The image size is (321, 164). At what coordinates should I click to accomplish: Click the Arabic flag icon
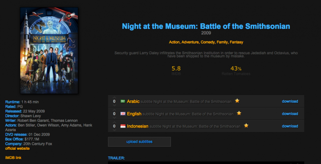pos(123,101)
